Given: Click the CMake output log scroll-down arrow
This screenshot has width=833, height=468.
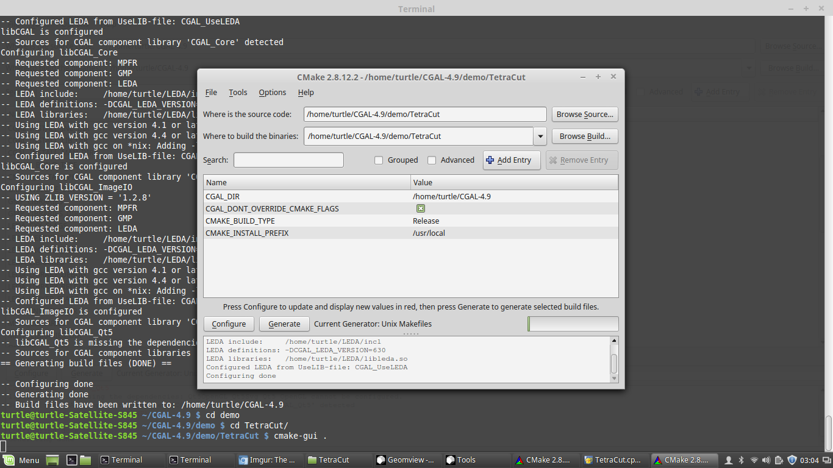Looking at the screenshot, I should coord(614,378).
